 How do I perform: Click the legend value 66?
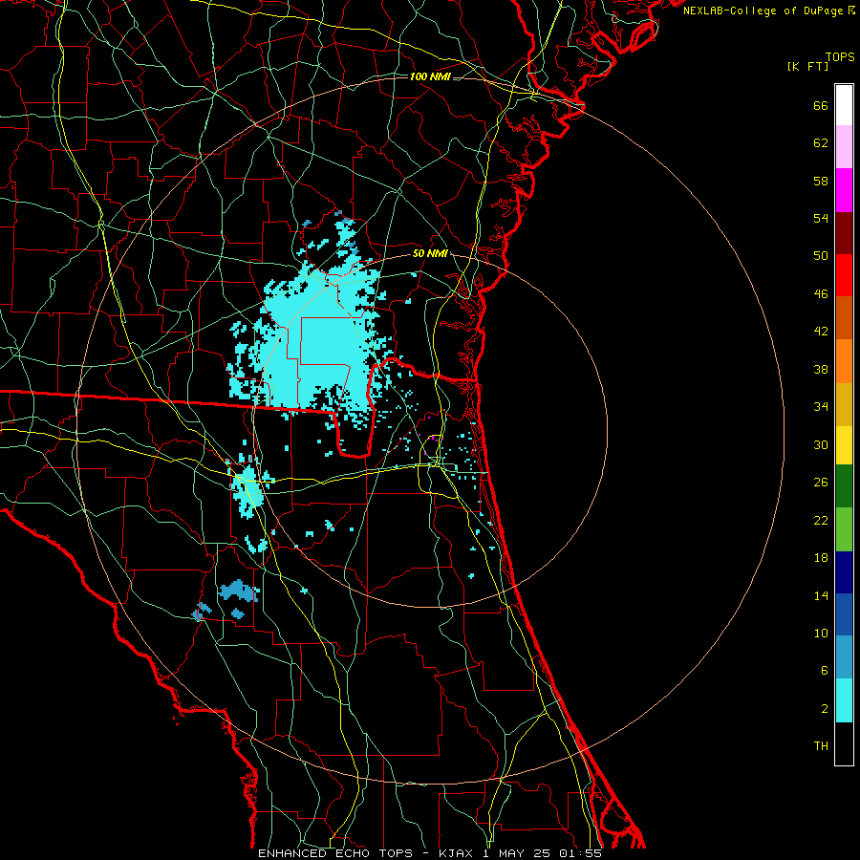(x=821, y=105)
